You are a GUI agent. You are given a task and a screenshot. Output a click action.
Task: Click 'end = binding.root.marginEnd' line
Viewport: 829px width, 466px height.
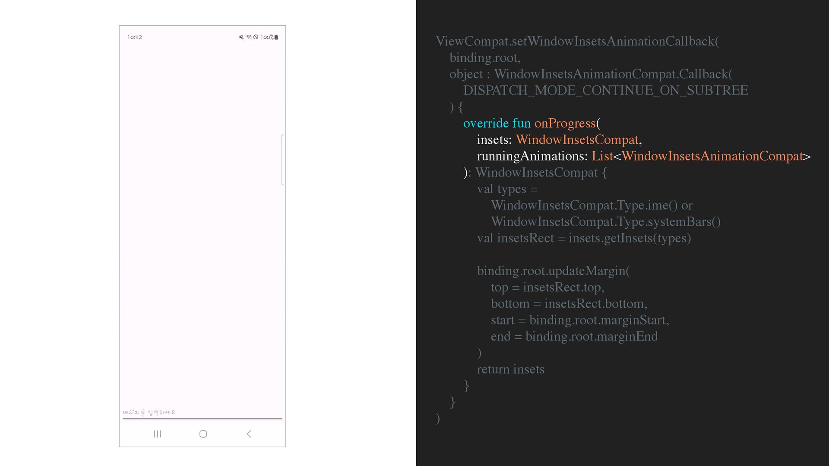tap(574, 337)
